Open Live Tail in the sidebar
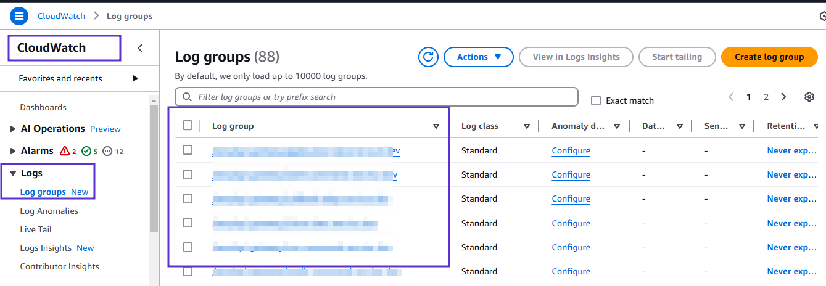The image size is (826, 286). [x=36, y=229]
